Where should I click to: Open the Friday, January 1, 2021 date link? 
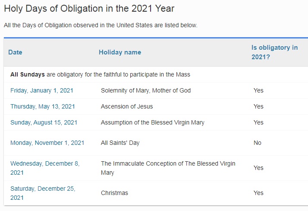pos(42,90)
